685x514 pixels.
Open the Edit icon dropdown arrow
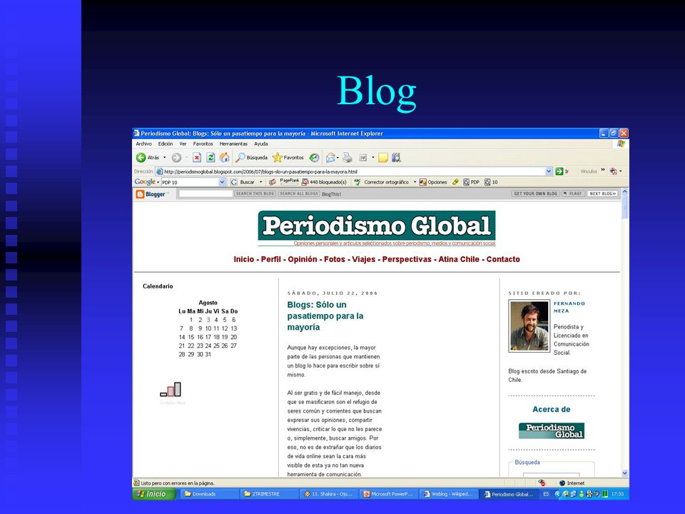point(372,157)
